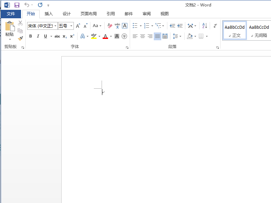Toggle bold formatting

coord(30,36)
